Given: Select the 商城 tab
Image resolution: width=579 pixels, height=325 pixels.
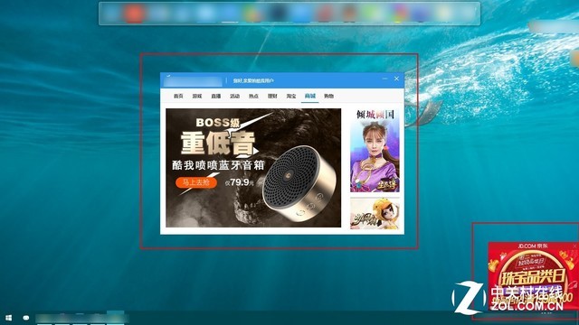Looking at the screenshot, I should tap(310, 96).
